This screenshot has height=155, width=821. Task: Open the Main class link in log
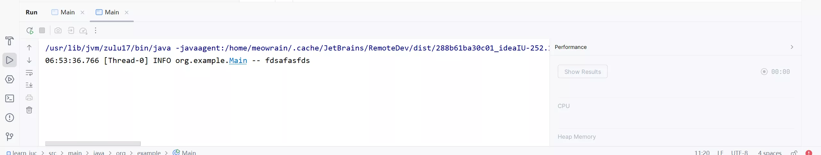pyautogui.click(x=238, y=61)
